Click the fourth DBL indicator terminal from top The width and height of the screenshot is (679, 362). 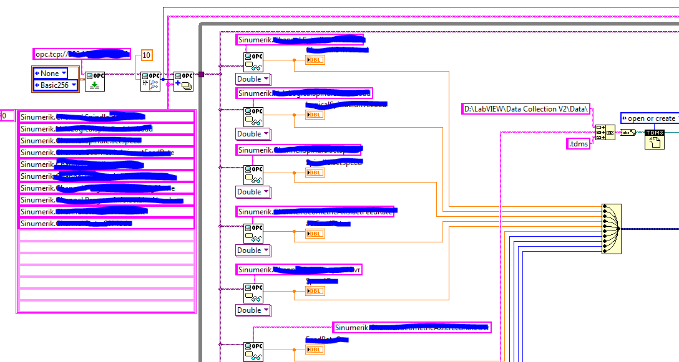tap(315, 234)
